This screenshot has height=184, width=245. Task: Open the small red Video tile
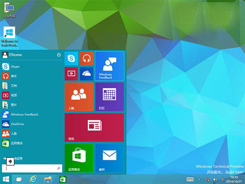coord(71,74)
